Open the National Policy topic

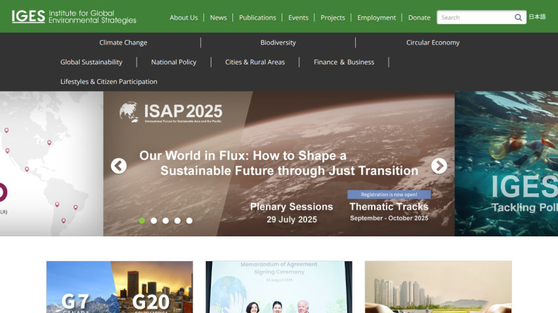[x=174, y=62]
